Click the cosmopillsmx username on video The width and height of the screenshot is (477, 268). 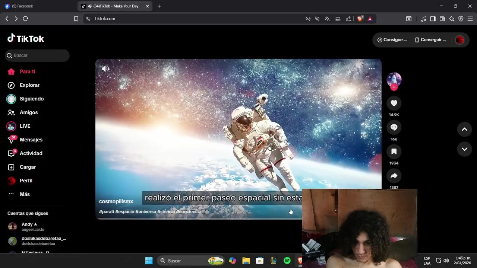(x=116, y=201)
